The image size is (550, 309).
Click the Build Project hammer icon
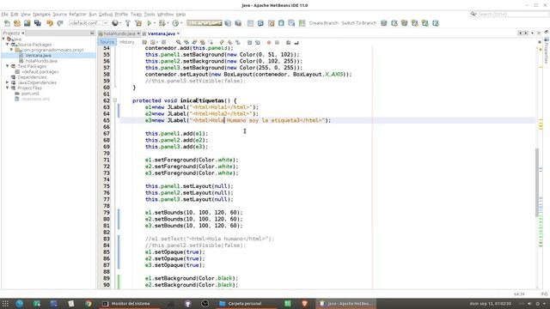pos(128,23)
